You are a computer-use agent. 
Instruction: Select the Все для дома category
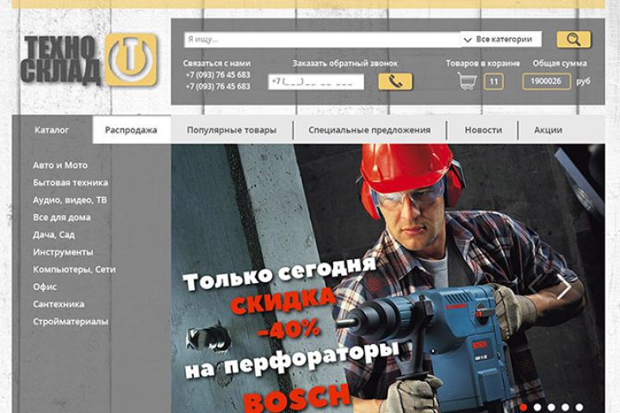62,218
